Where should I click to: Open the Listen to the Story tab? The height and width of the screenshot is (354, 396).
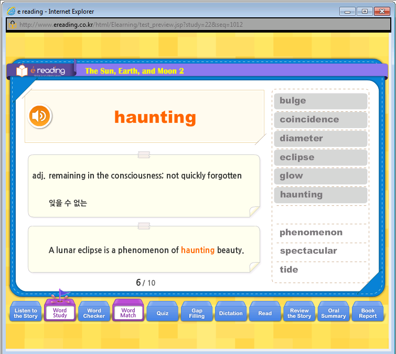[x=26, y=312]
